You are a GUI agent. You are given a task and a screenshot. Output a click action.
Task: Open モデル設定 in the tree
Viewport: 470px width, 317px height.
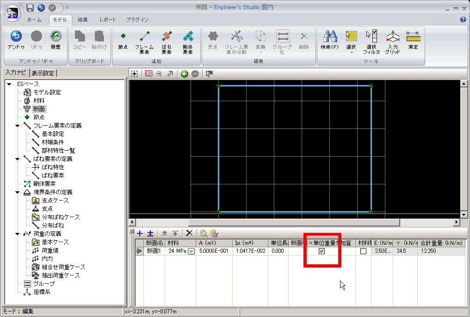tap(47, 92)
